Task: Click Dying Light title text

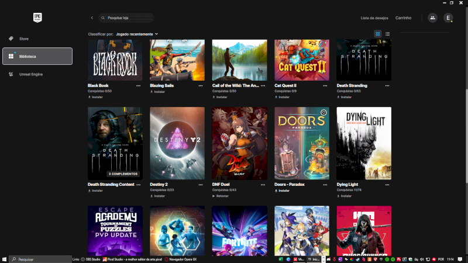Action: [347, 185]
